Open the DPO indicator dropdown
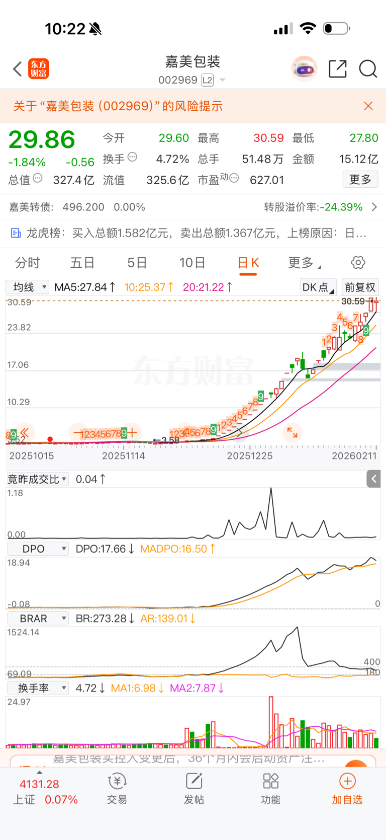 37,549
